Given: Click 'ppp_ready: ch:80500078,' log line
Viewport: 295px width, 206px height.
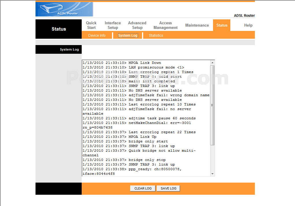Looking at the screenshot, I should [x=132, y=169].
